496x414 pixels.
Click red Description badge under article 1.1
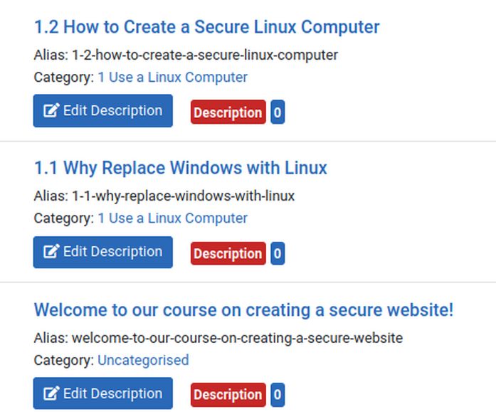228,253
